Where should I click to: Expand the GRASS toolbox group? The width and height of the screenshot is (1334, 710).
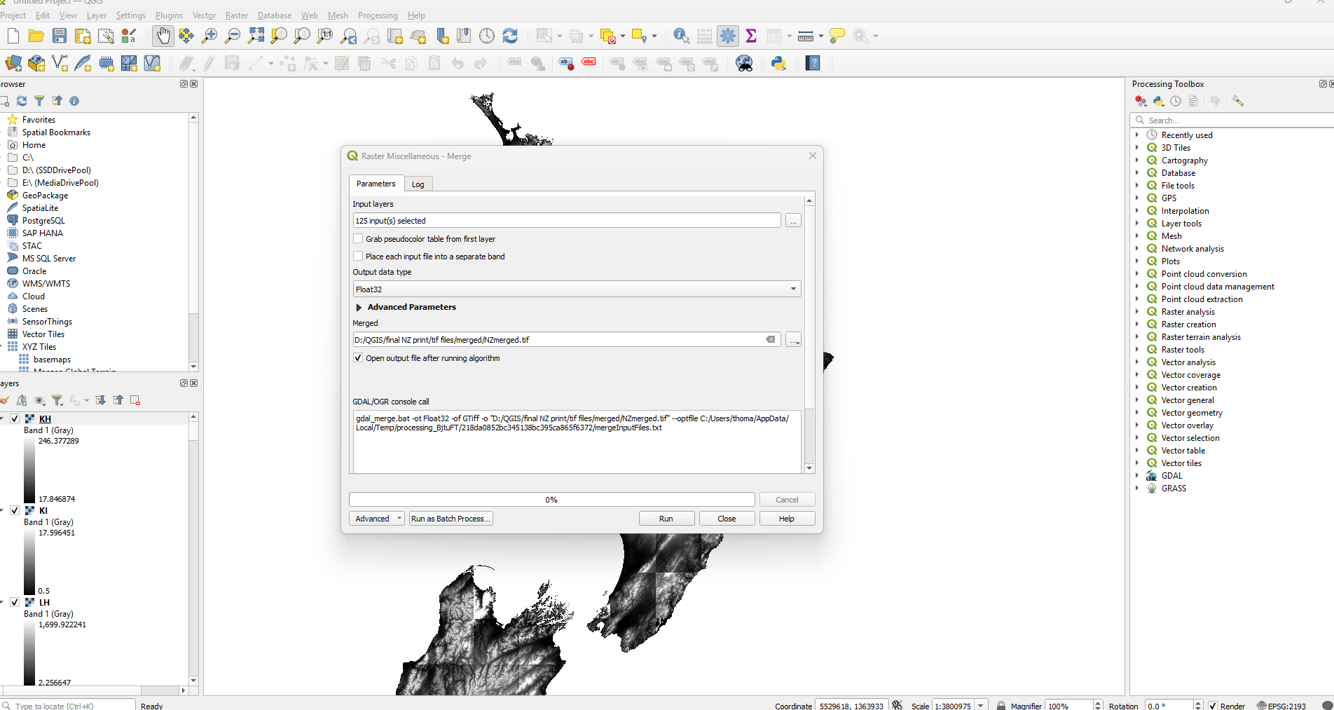[1136, 489]
